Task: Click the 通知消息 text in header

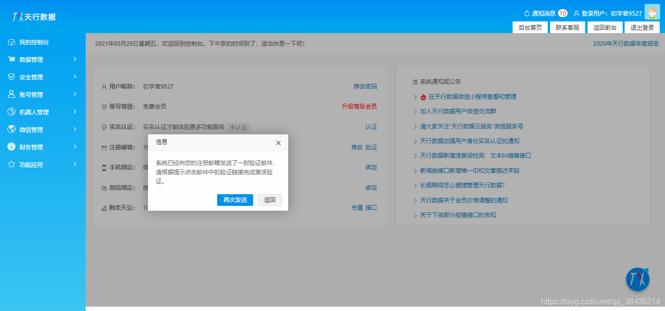Action: point(544,14)
